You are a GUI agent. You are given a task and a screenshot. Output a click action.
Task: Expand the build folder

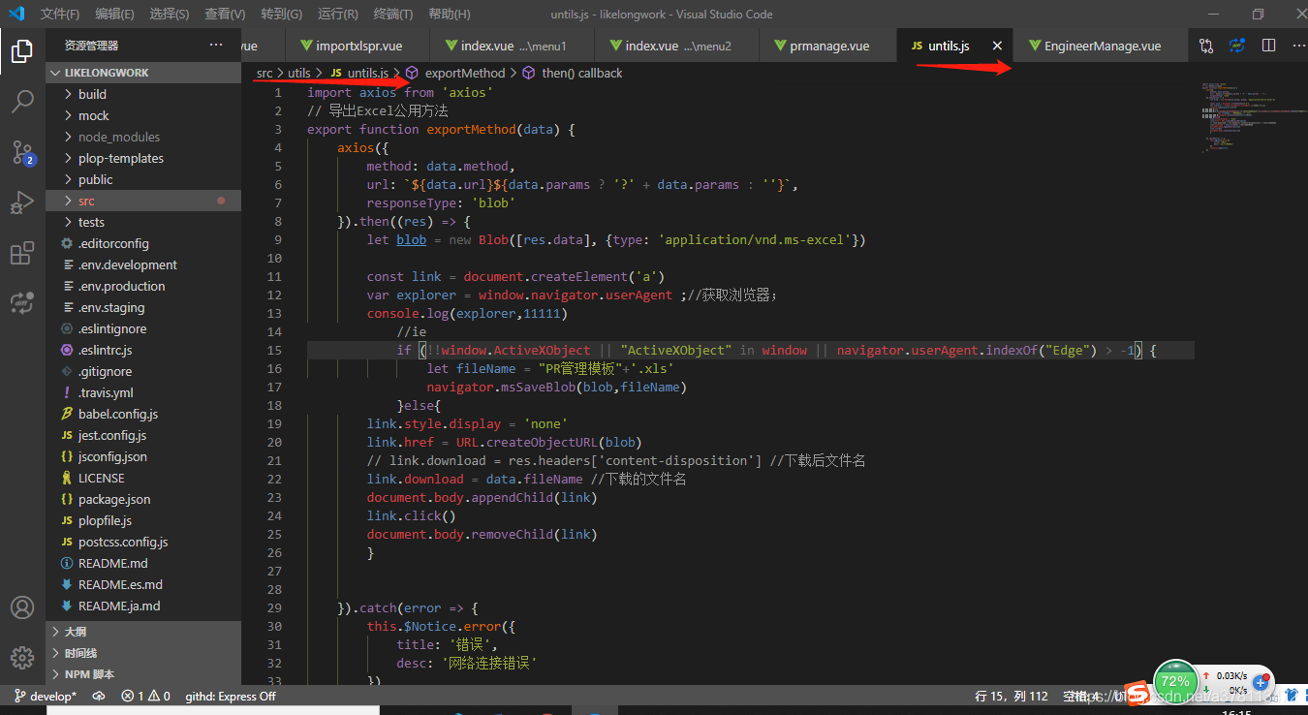[143, 94]
